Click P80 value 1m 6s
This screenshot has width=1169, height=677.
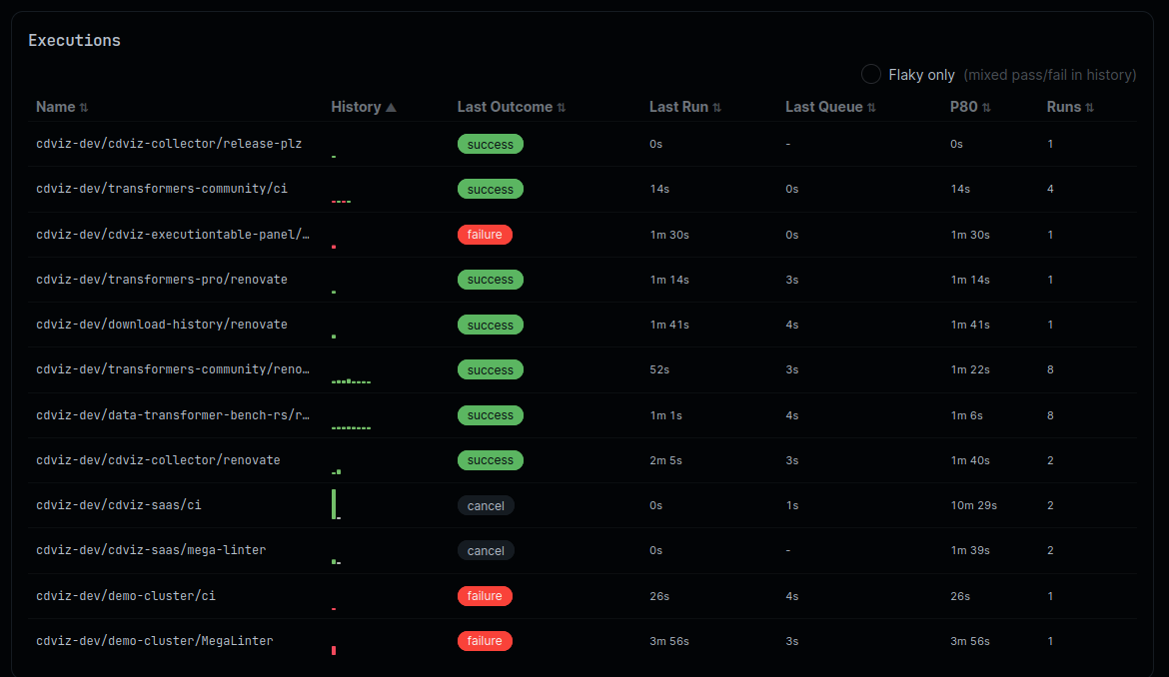(x=966, y=415)
